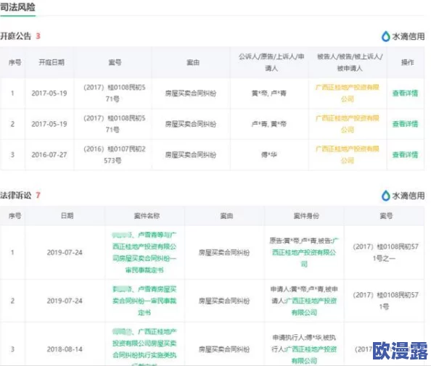Select date 2018-08-14 cell
Screen dimensions: 431x366
click(x=65, y=349)
